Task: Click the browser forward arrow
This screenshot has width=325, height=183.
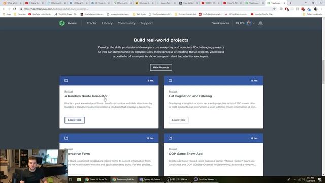Action: 9,9
